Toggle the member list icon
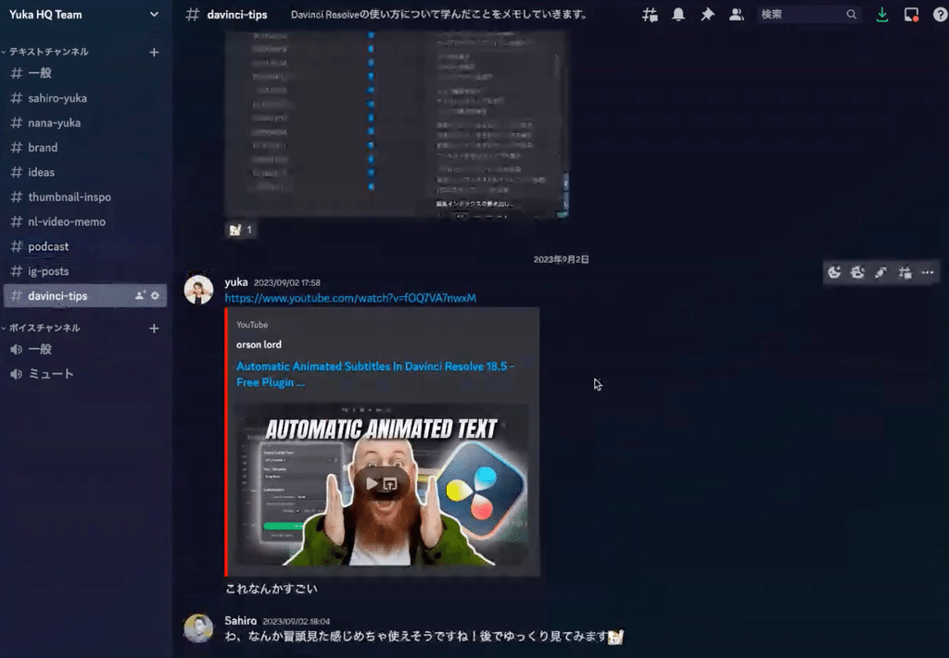The height and width of the screenshot is (658, 949). (x=736, y=15)
